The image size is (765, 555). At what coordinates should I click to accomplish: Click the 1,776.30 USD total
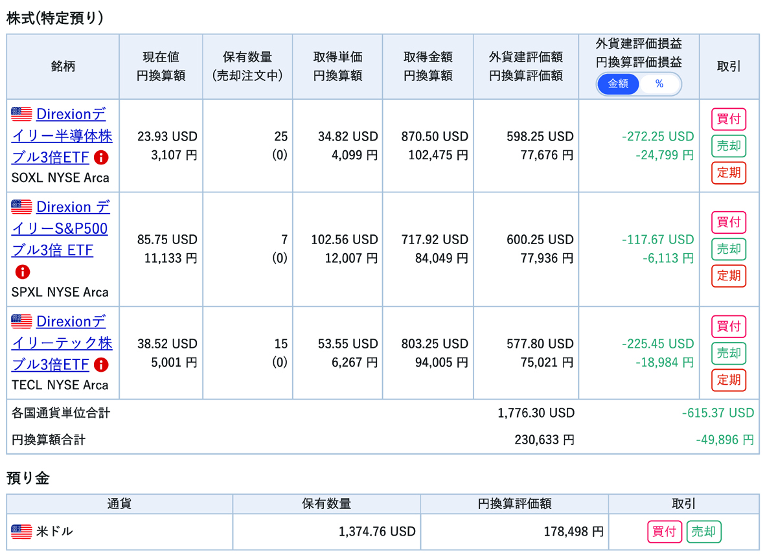pos(536,413)
